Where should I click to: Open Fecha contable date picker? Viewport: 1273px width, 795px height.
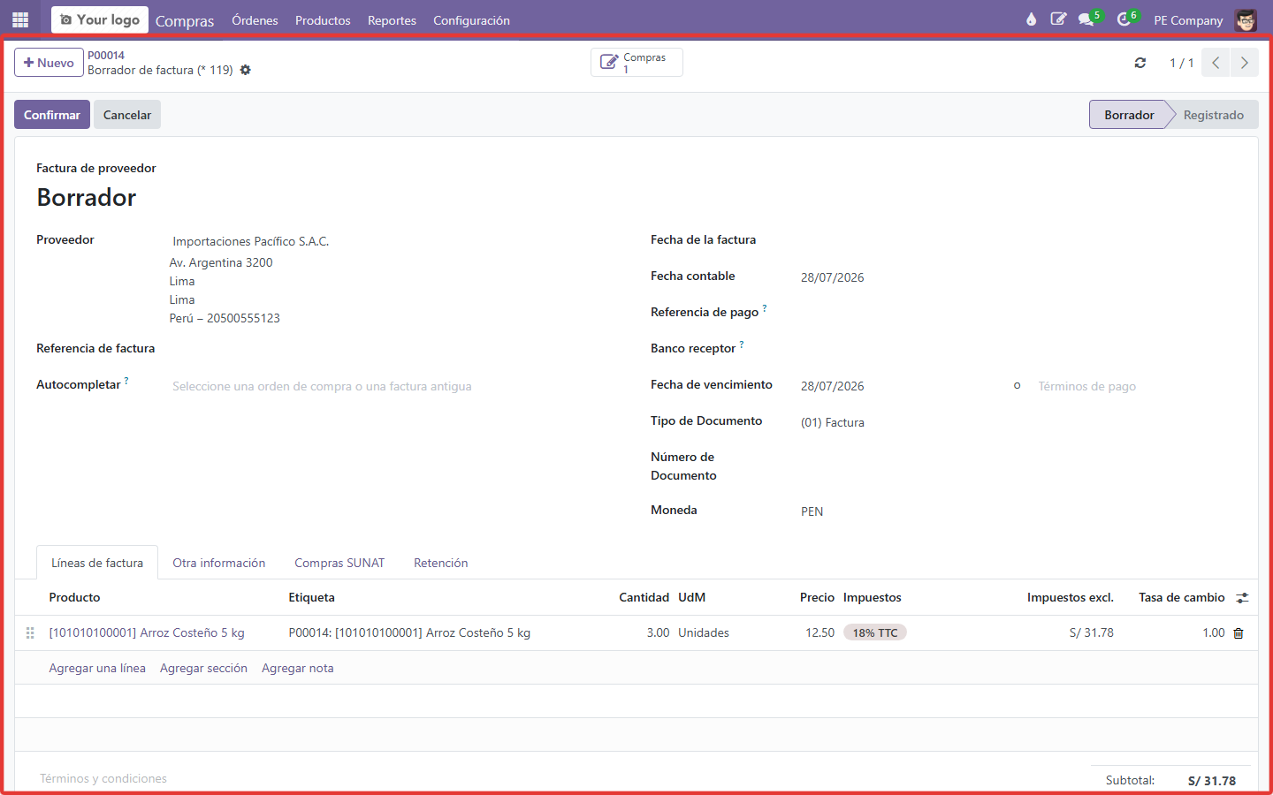pyautogui.click(x=1017, y=277)
